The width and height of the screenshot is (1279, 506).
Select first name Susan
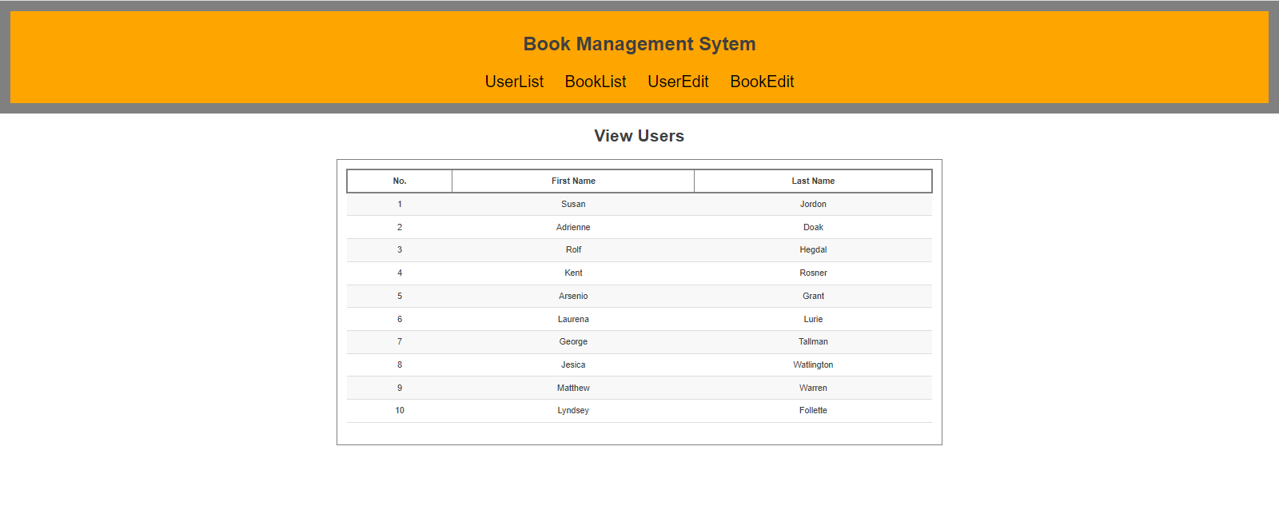(573, 204)
